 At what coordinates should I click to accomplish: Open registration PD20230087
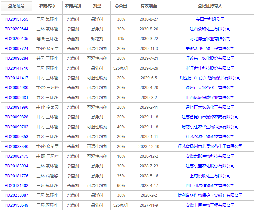coord(17,195)
